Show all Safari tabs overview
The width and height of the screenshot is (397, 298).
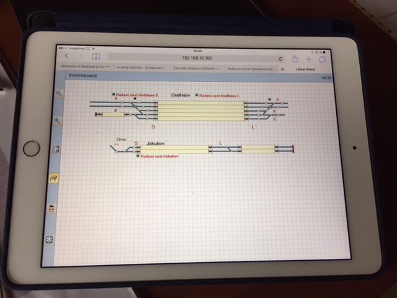(323, 59)
